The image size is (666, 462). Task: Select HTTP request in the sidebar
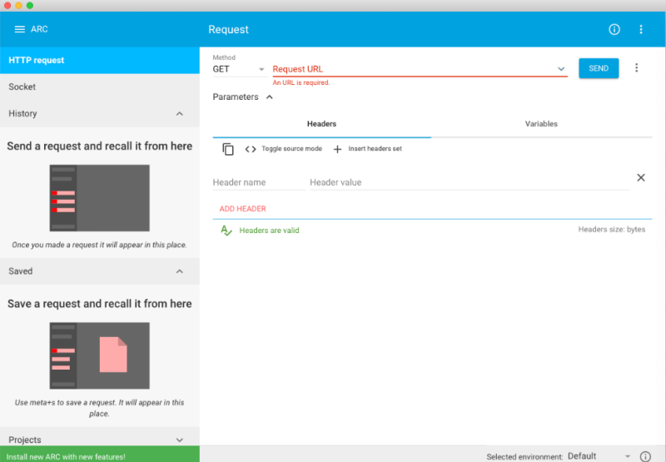100,60
